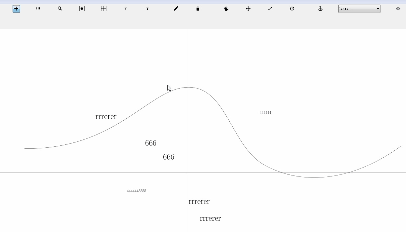Click the grid display icon
This screenshot has width=406, height=232.
click(x=103, y=9)
